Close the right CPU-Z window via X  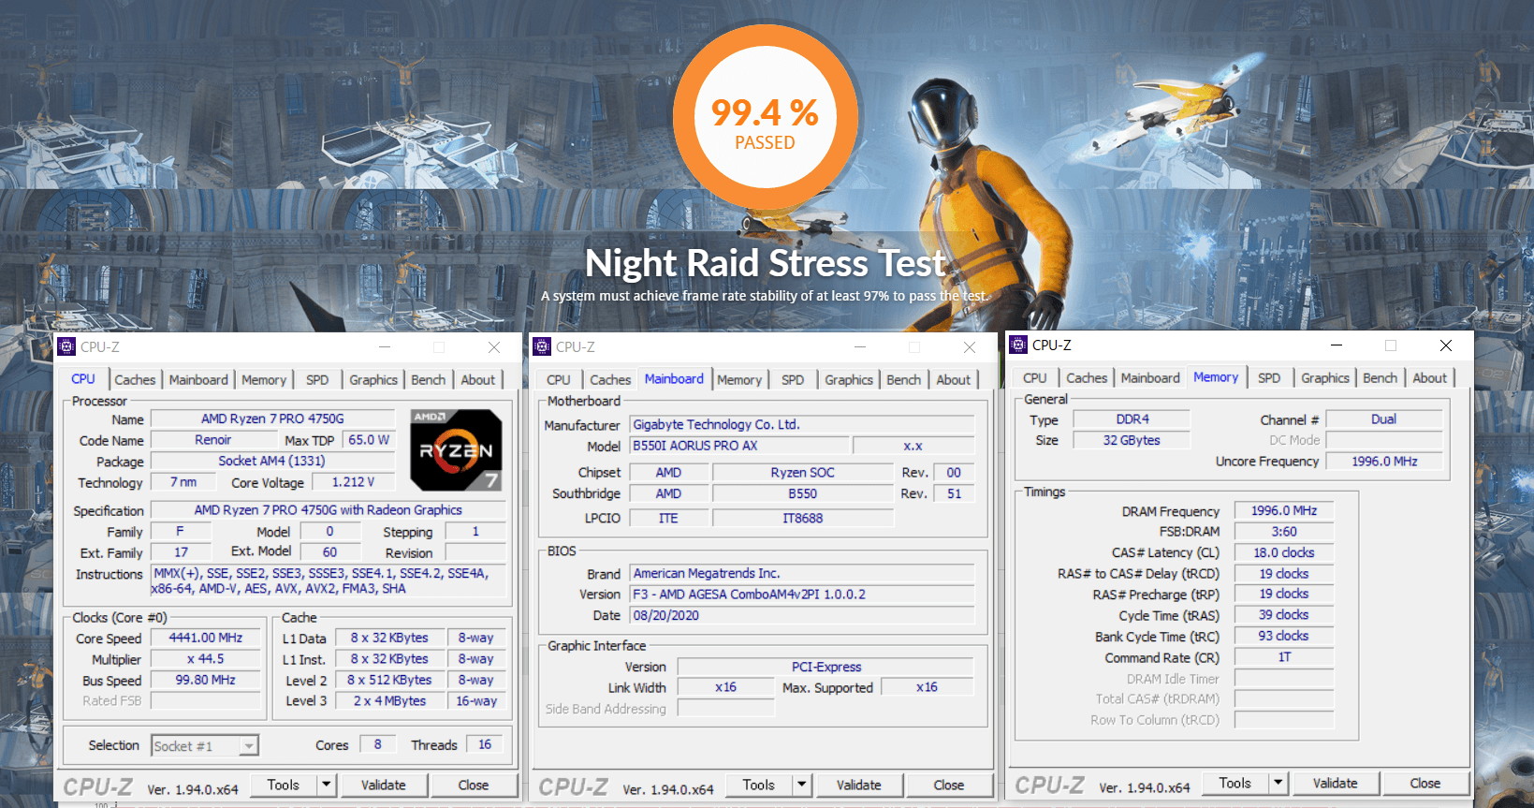click(x=1445, y=345)
